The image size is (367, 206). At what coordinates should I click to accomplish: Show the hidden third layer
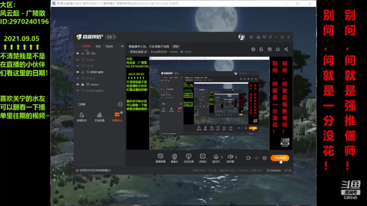(x=78, y=66)
